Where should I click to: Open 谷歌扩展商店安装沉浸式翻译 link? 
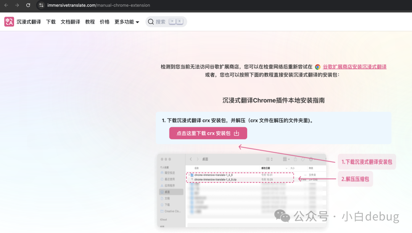coord(354,67)
